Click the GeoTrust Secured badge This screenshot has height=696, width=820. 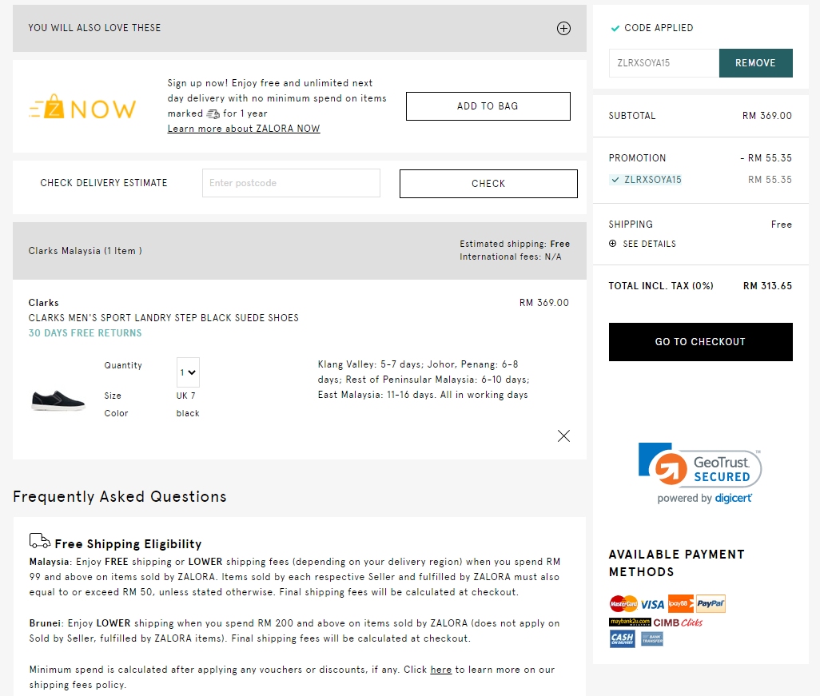(700, 474)
